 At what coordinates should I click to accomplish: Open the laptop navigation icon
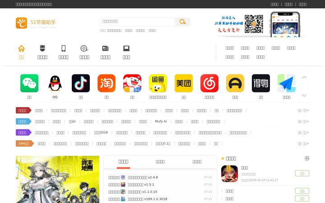[x=126, y=48]
